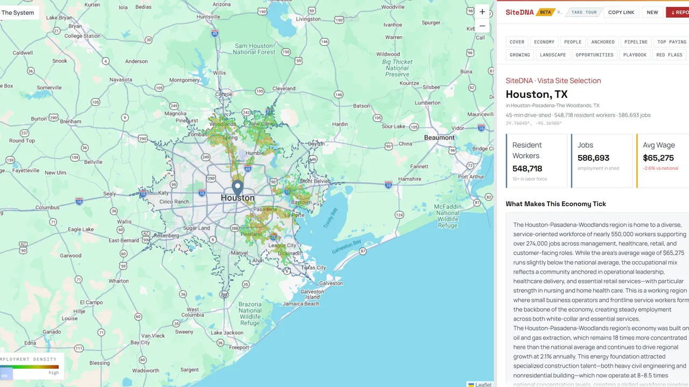Viewport: 689px width, 387px height.
Task: Click the Galveston city label on map
Action: (x=331, y=283)
